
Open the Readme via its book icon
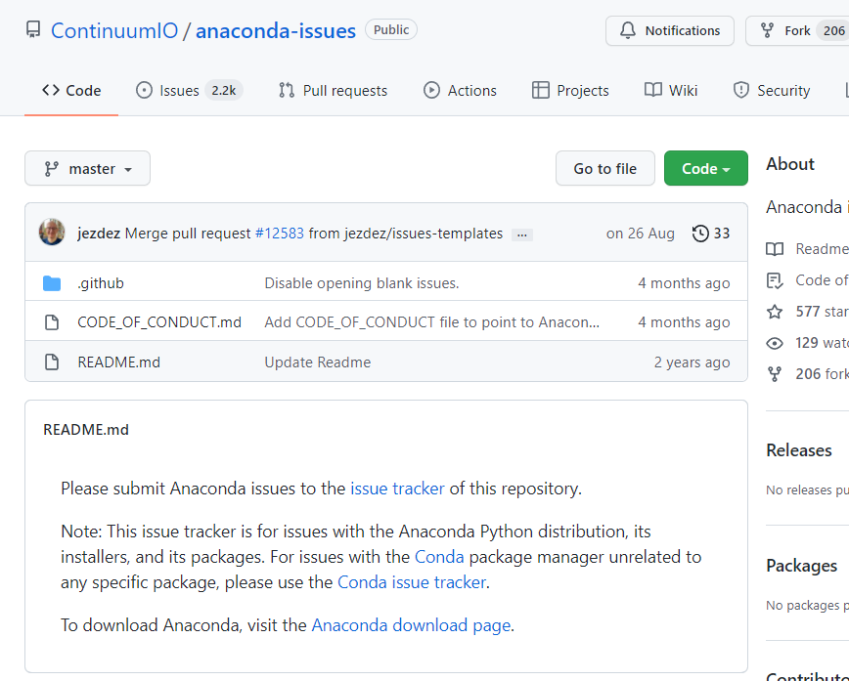point(774,248)
